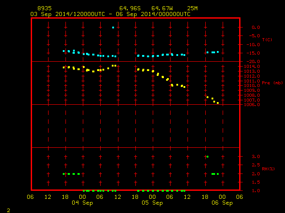Click the first cyan temperature point at 18 UTC
This screenshot has height=213, width=285.
64,51
